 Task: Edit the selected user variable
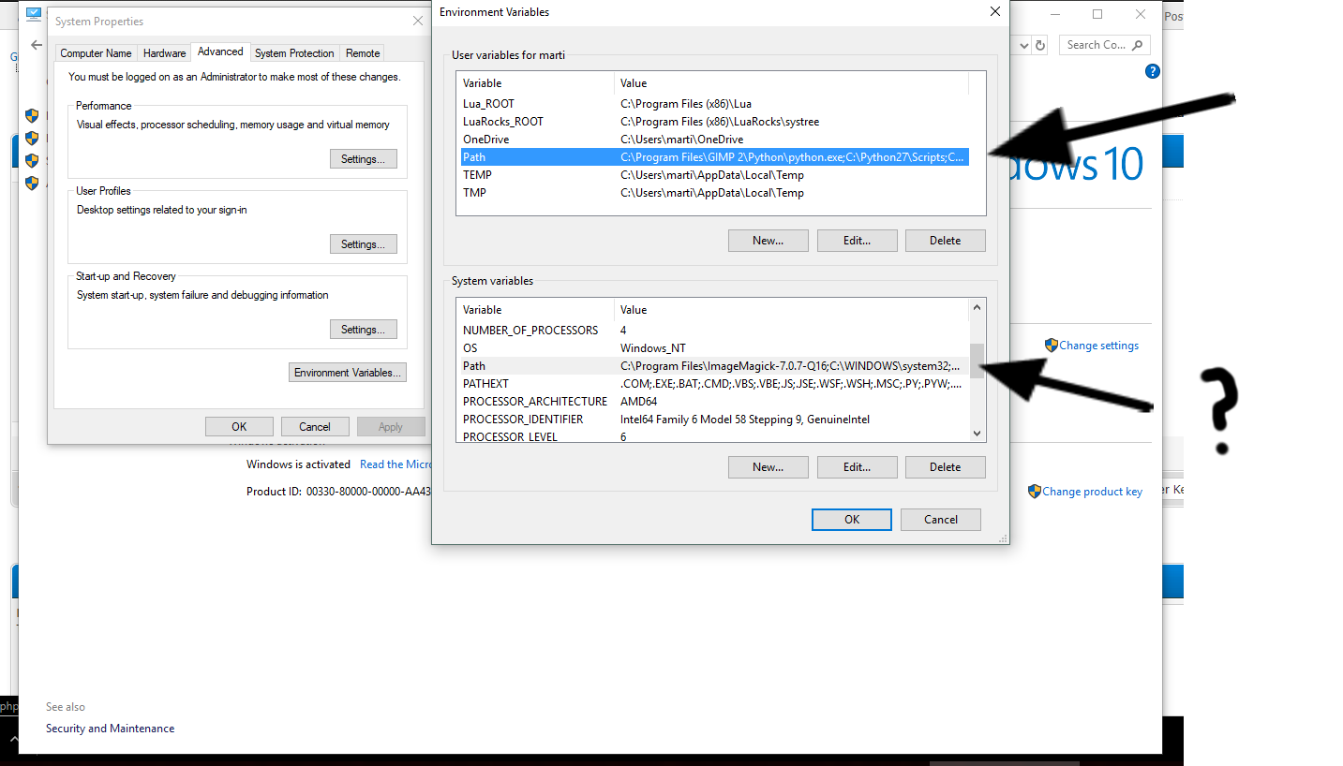tap(857, 241)
